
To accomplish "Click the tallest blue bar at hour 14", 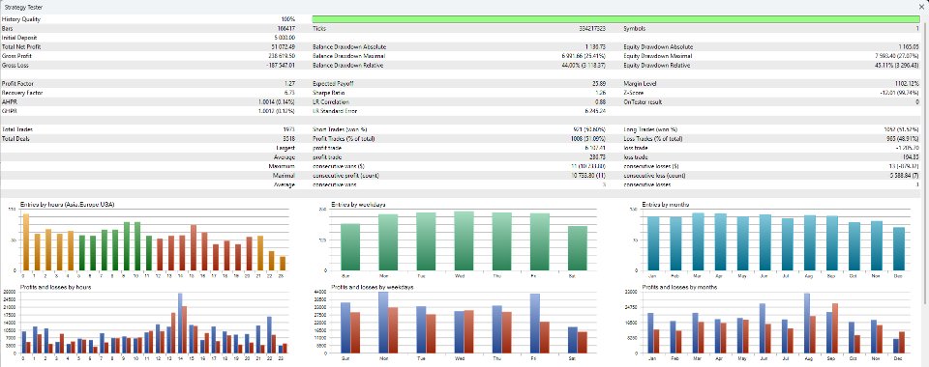I will (180, 323).
